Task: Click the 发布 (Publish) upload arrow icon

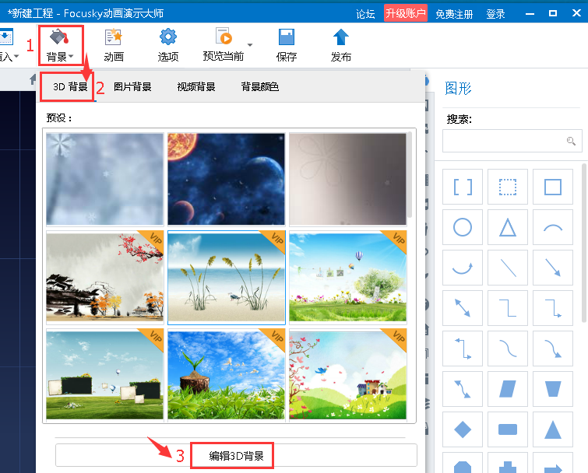Action: coord(341,44)
